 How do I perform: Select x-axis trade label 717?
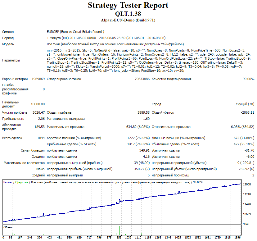click(89, 238)
